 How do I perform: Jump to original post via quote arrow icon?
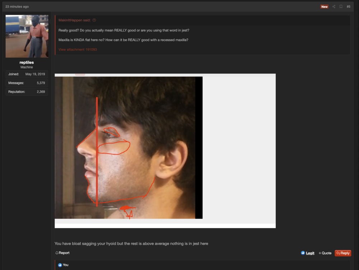(x=94, y=20)
